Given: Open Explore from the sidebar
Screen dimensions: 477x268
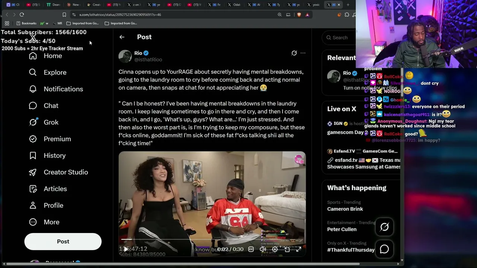Looking at the screenshot, I should tap(48, 73).
